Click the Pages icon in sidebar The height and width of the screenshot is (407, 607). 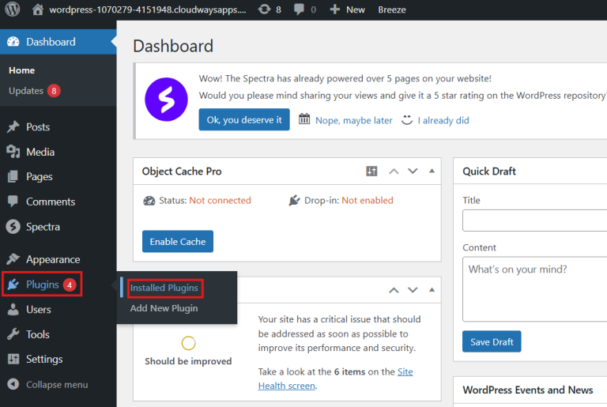click(13, 176)
